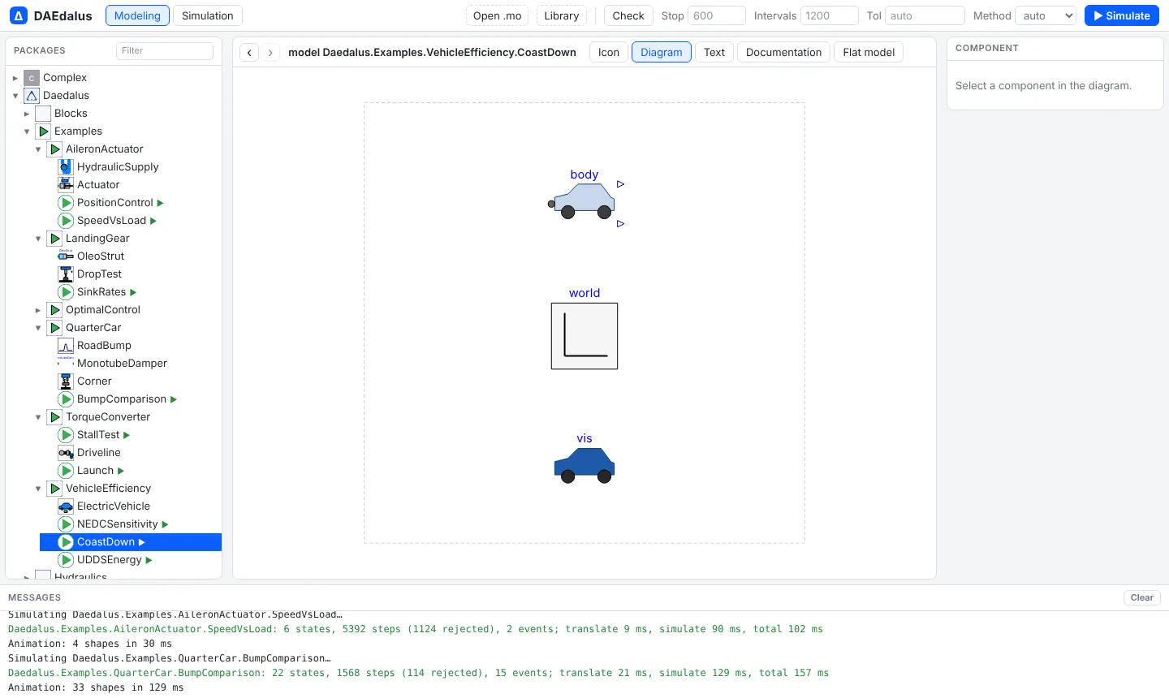
Task: Click the OleoStrut model icon
Action: [x=66, y=256]
